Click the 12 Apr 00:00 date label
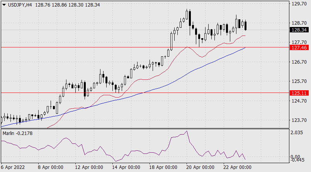 point(89,167)
